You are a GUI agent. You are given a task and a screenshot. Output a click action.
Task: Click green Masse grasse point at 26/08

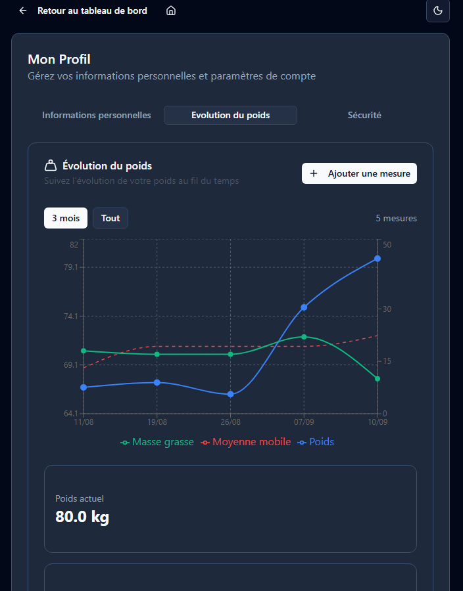[x=231, y=354]
